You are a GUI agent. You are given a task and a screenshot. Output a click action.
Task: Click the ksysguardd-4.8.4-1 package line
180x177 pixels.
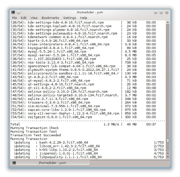coord(83,48)
